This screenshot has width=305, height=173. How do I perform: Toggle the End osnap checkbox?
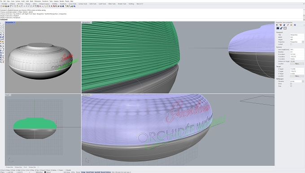coord(1,170)
